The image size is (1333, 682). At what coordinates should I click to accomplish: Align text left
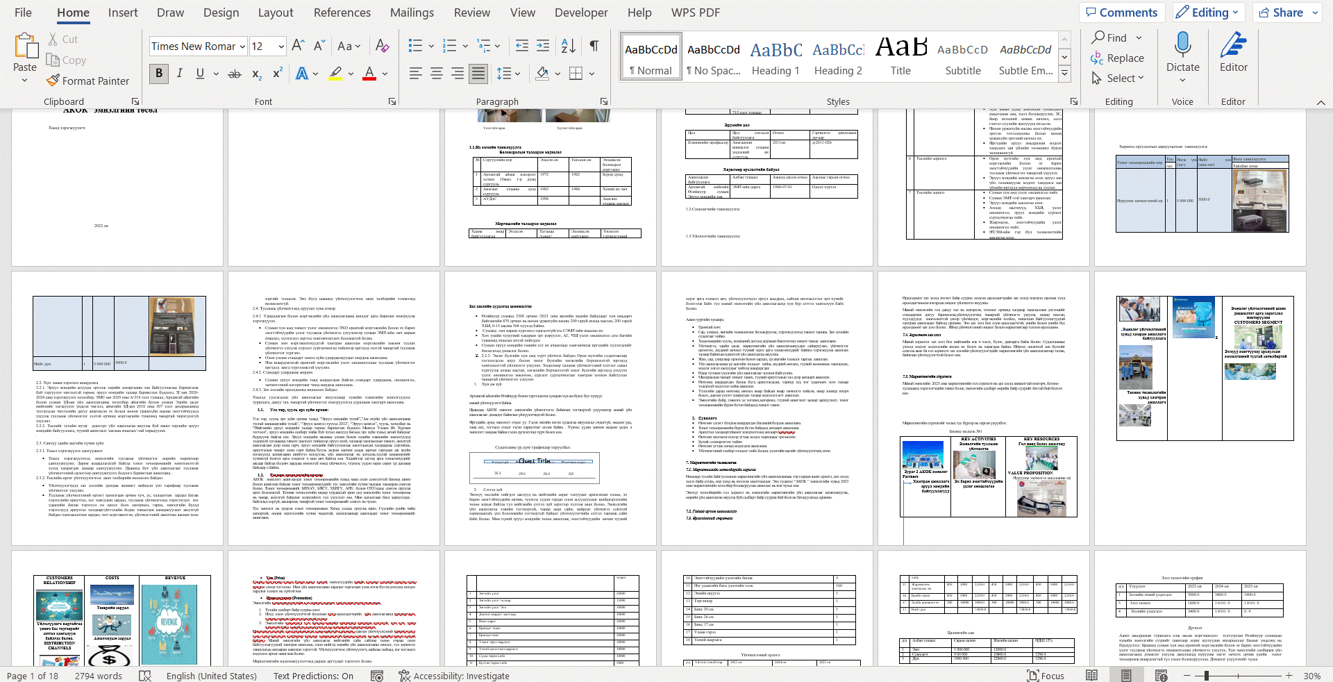pyautogui.click(x=415, y=74)
